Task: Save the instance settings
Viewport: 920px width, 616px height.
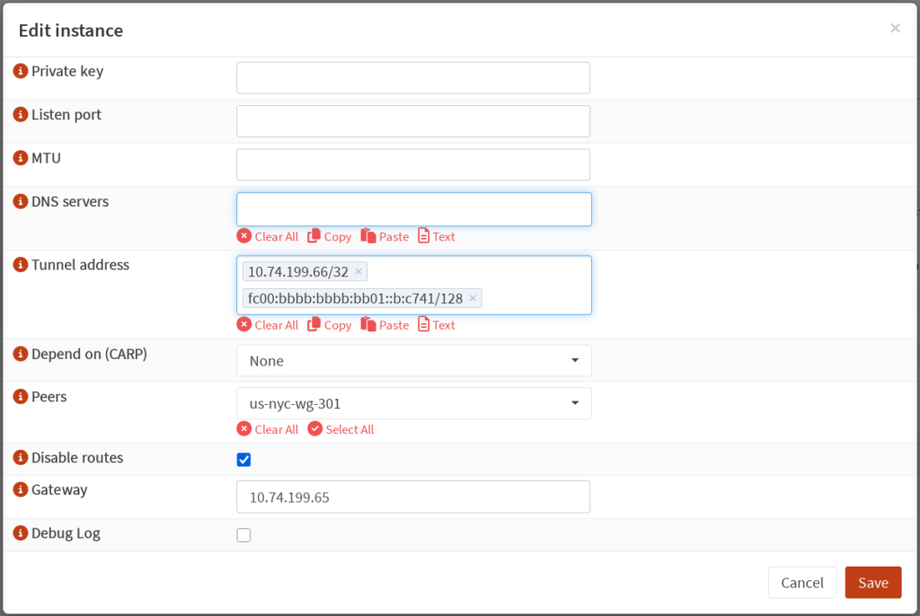Action: [x=872, y=583]
